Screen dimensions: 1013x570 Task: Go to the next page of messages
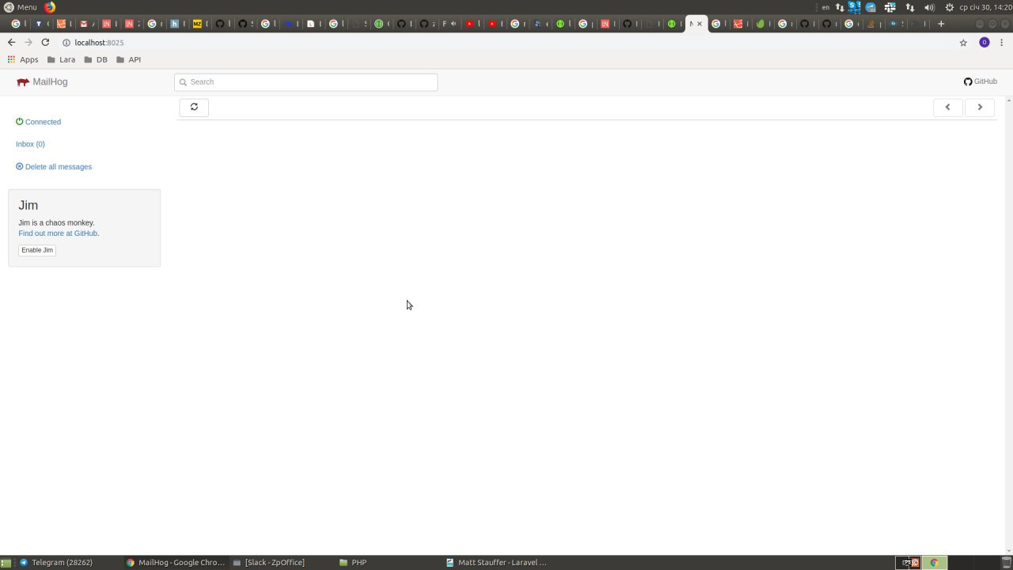(980, 107)
